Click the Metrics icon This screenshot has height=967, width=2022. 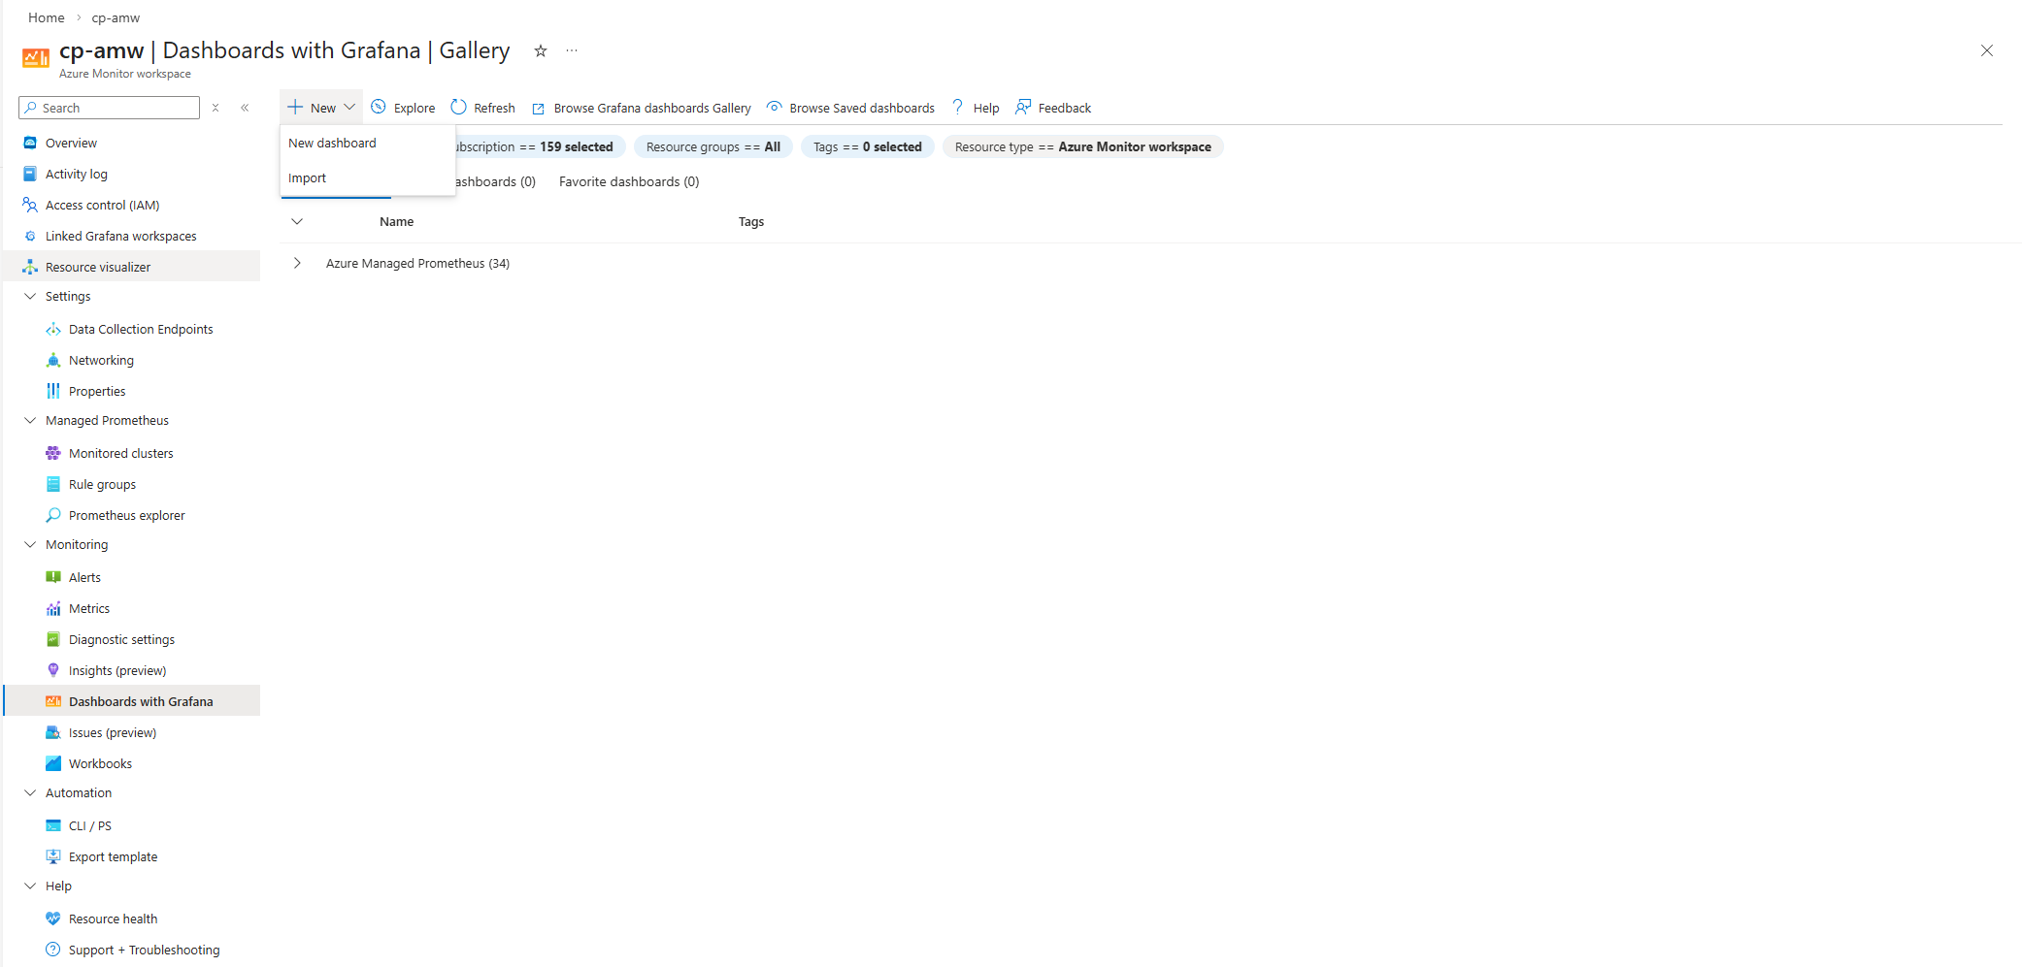tap(53, 608)
